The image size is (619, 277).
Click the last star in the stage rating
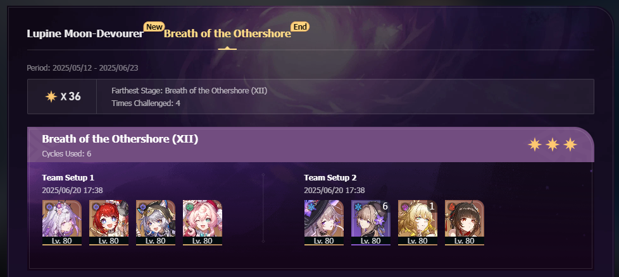tap(570, 144)
